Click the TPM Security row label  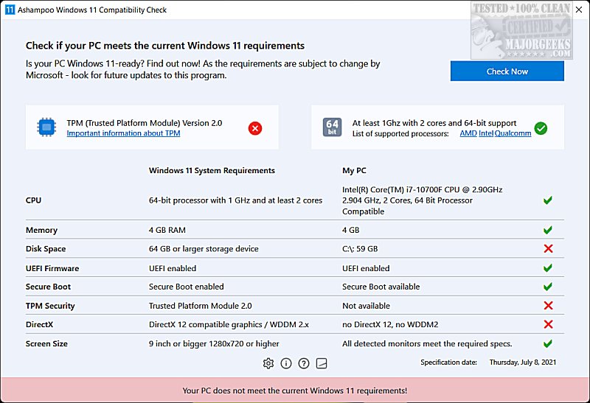point(50,306)
